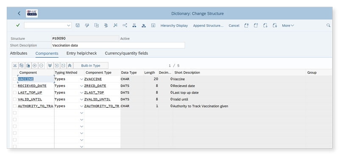Open the command field dropdown
The image size is (339, 155).
coord(69,25)
